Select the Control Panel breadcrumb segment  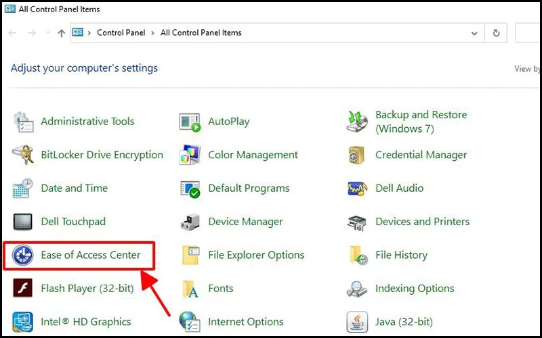pyautogui.click(x=121, y=32)
